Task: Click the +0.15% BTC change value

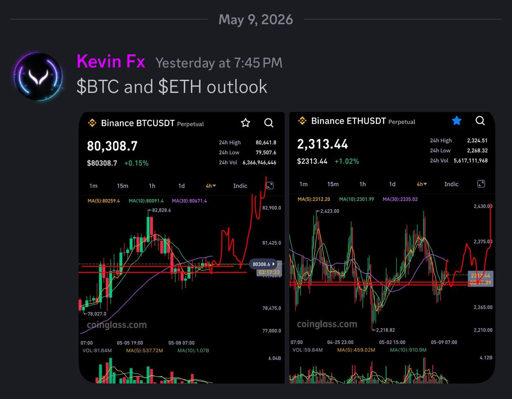Action: (x=137, y=163)
